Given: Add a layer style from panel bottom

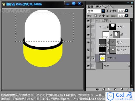Looking at the screenshot, I should click(x=97, y=89).
